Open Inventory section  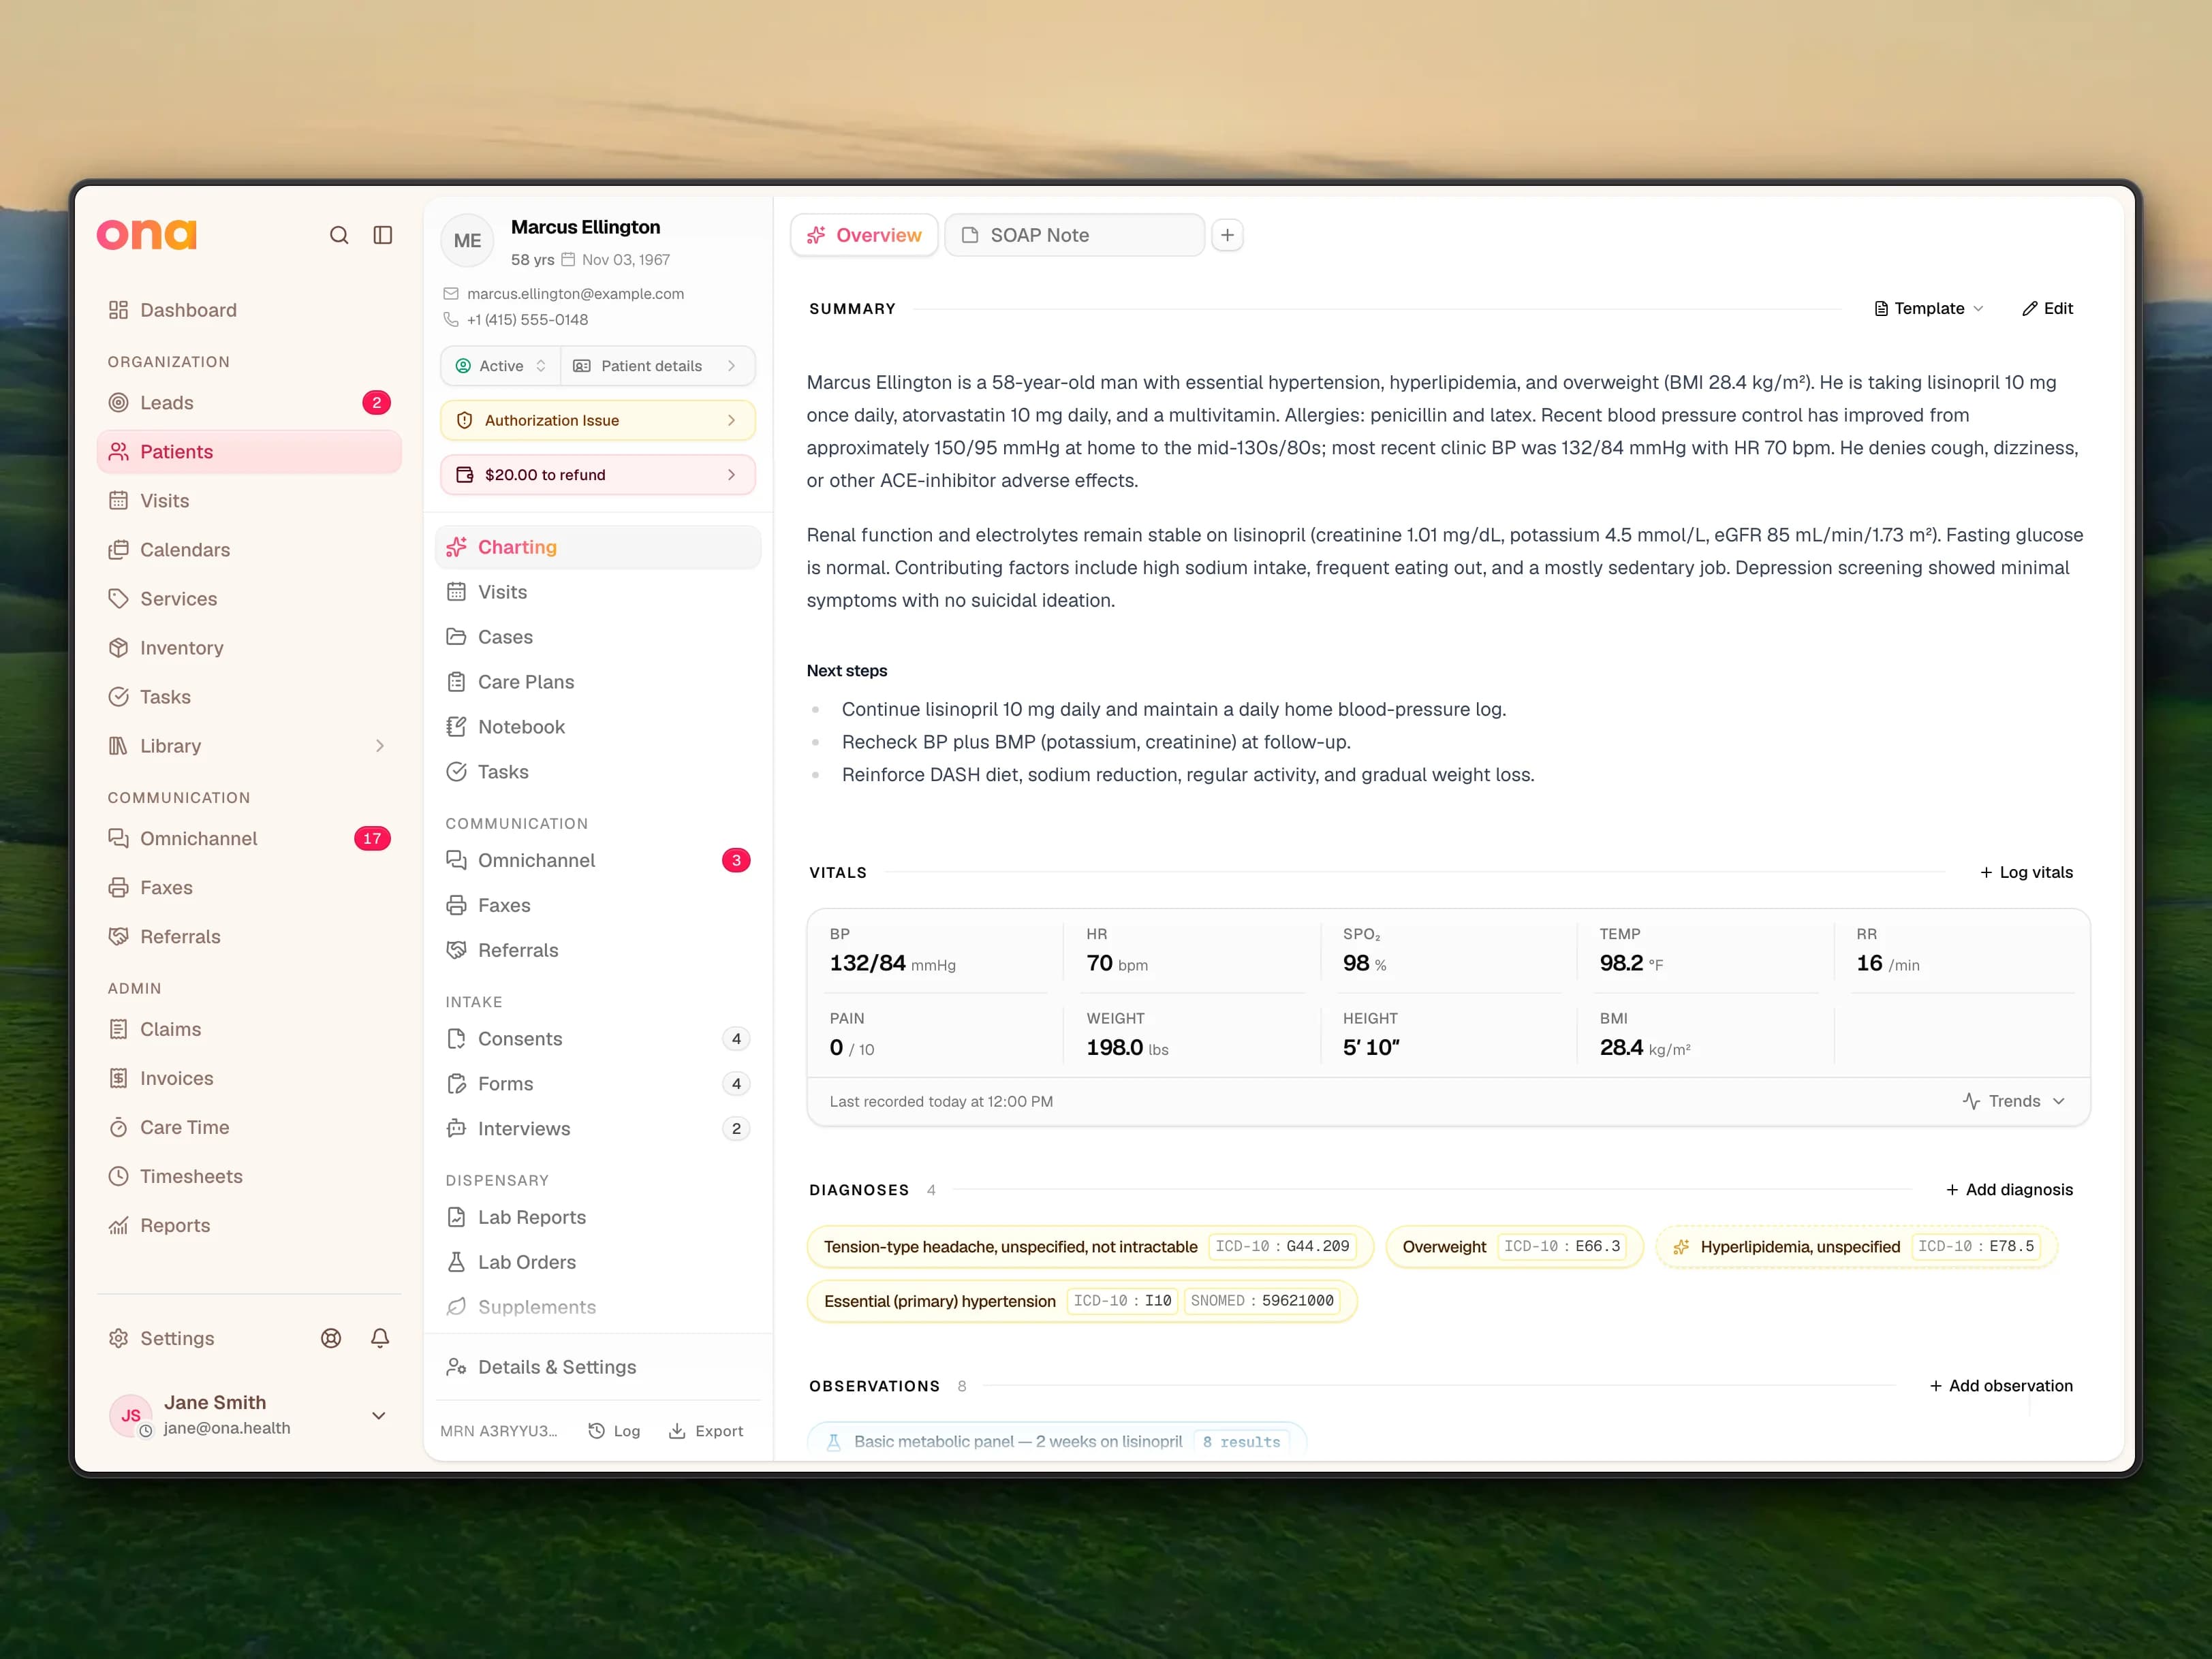(x=249, y=648)
